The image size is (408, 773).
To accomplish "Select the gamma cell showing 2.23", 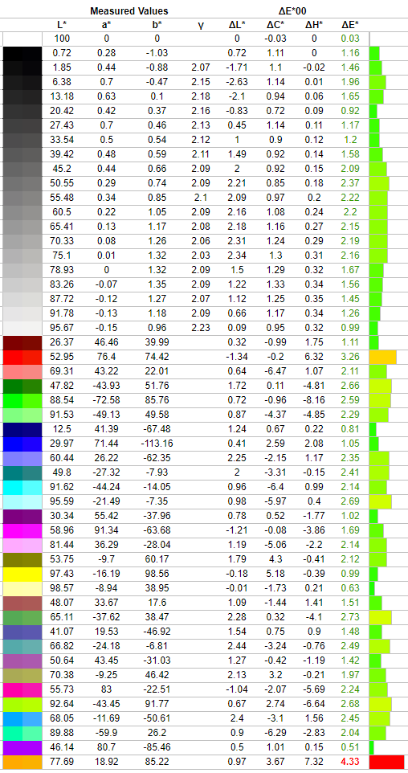I will point(201,327).
